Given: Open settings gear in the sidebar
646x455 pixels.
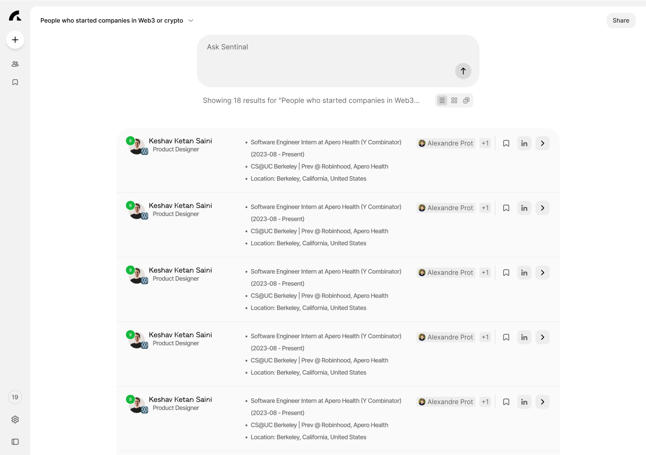Looking at the screenshot, I should click(x=15, y=420).
